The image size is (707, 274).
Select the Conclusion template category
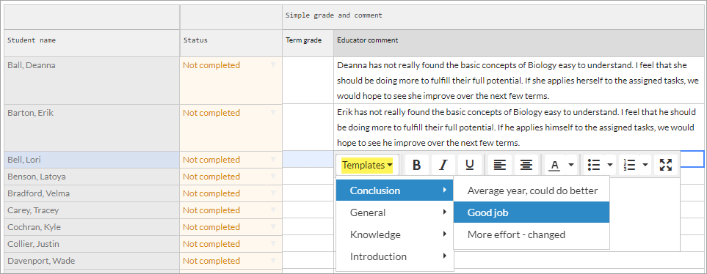click(395, 190)
